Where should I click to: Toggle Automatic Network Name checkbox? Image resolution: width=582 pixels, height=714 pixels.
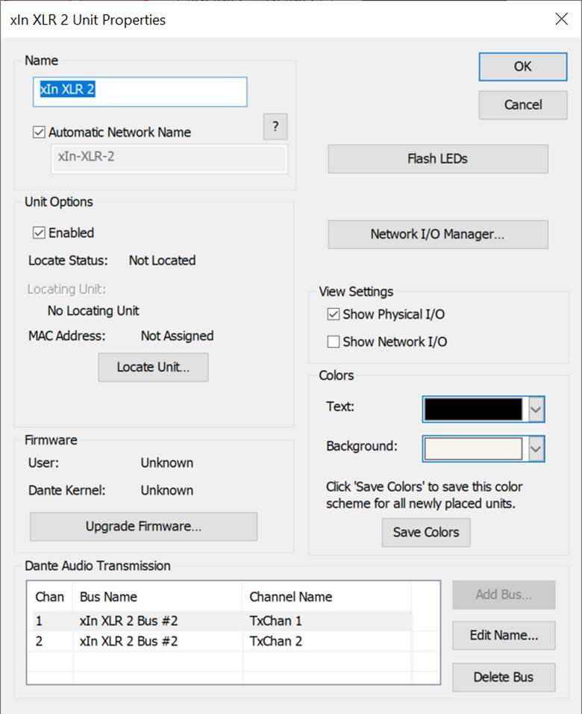point(39,132)
